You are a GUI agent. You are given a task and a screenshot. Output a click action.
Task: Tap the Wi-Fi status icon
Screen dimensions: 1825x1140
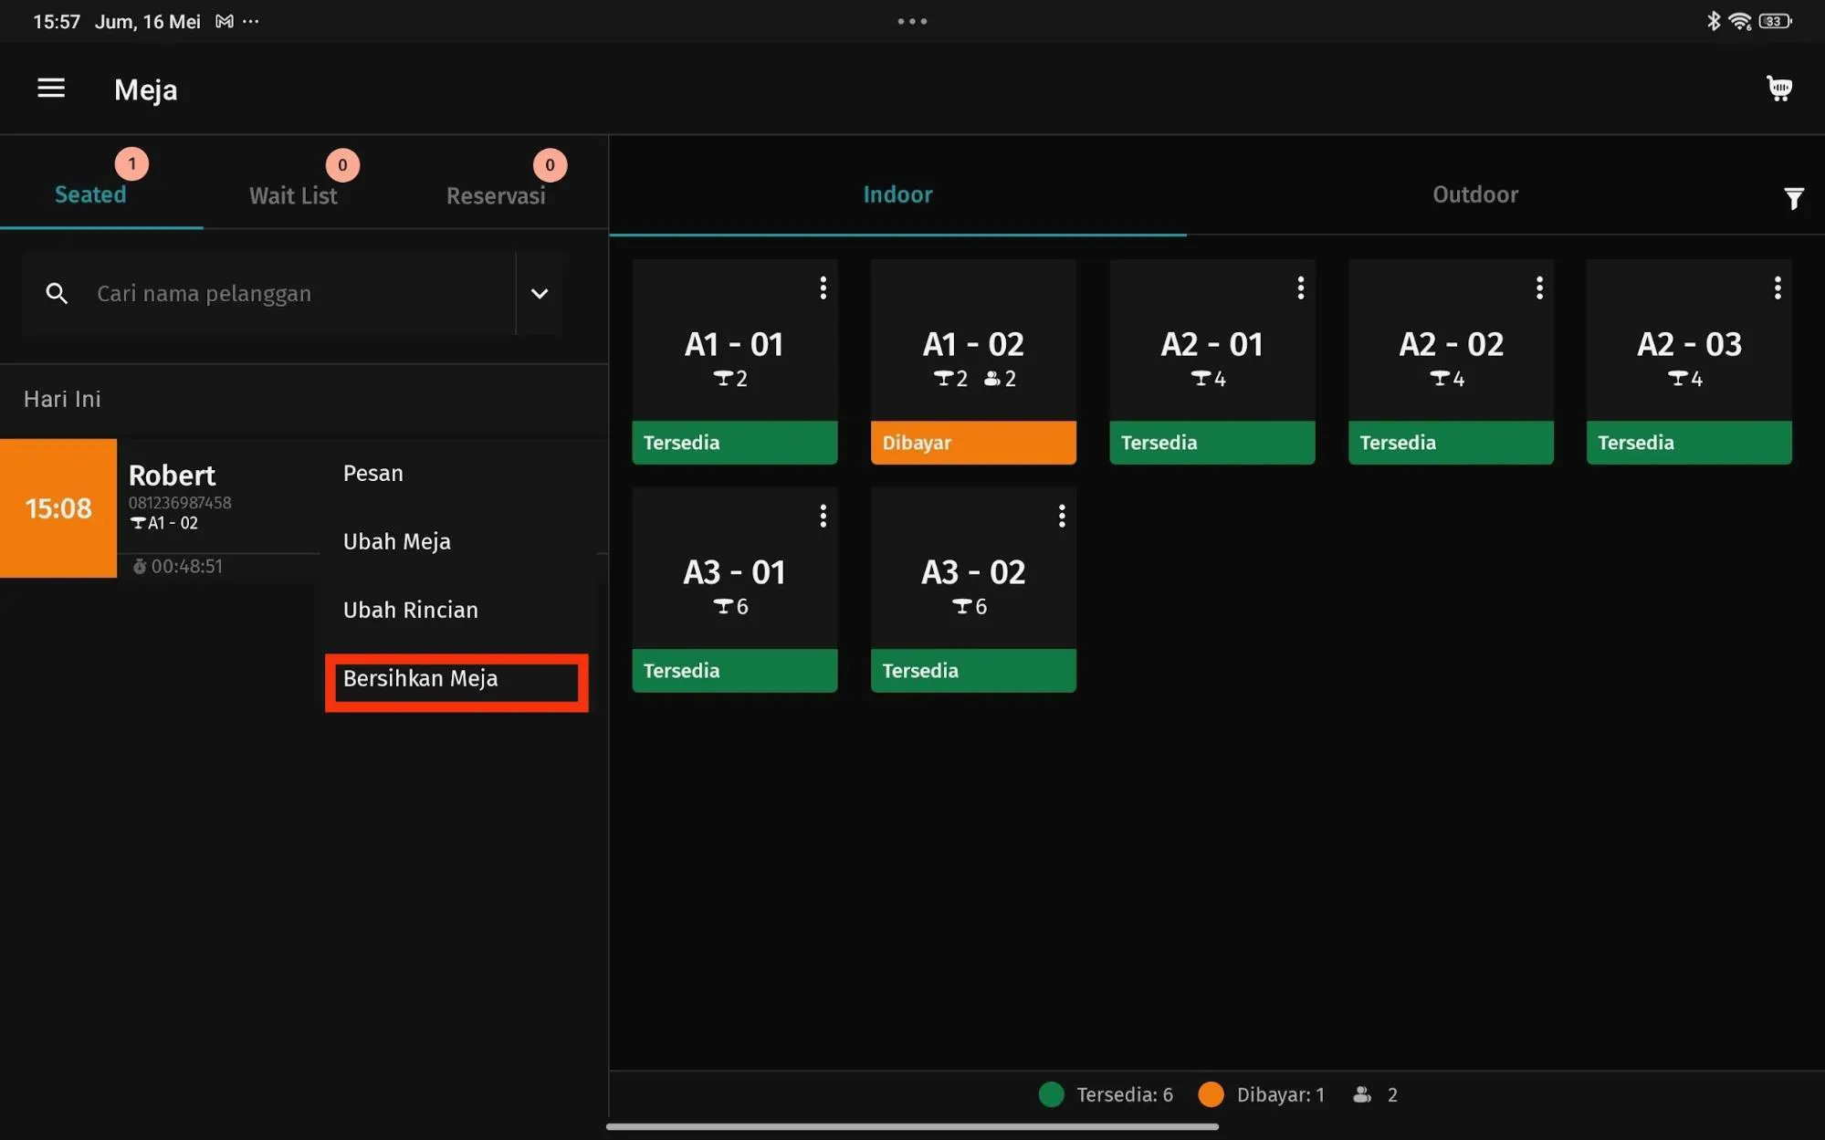[x=1740, y=21]
